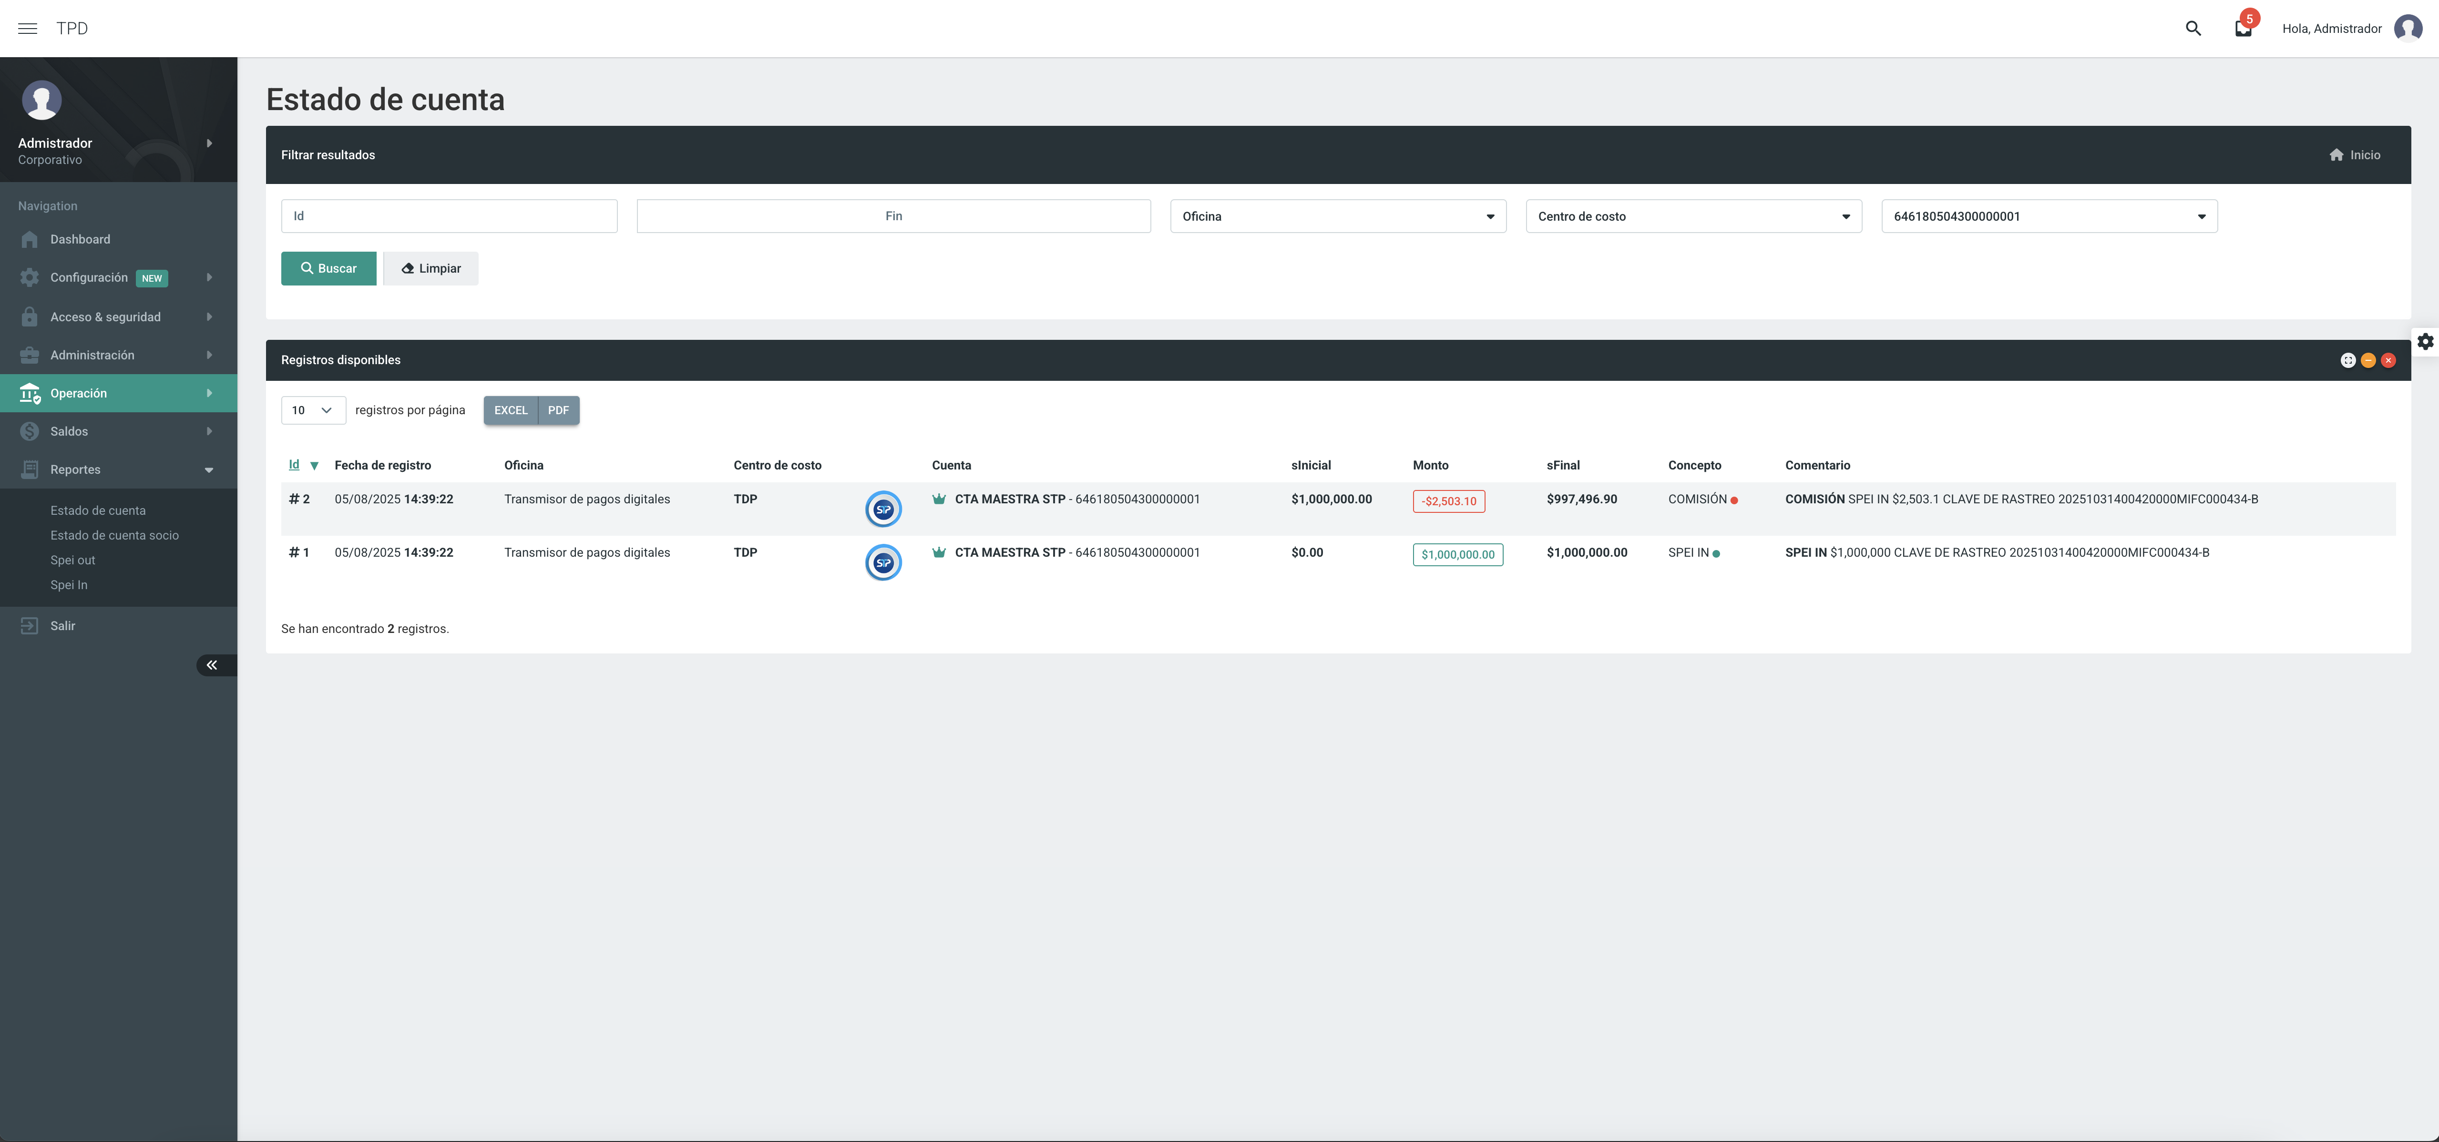The image size is (2439, 1142).
Task: Sort the table by Id column
Action: [x=295, y=465]
